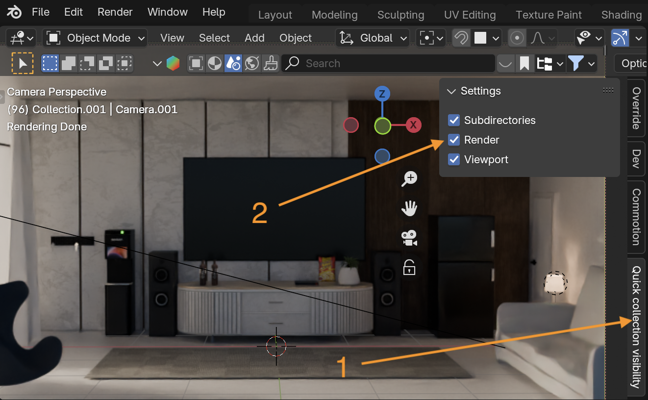Open the Override sidebar tab
648x400 pixels.
636,108
